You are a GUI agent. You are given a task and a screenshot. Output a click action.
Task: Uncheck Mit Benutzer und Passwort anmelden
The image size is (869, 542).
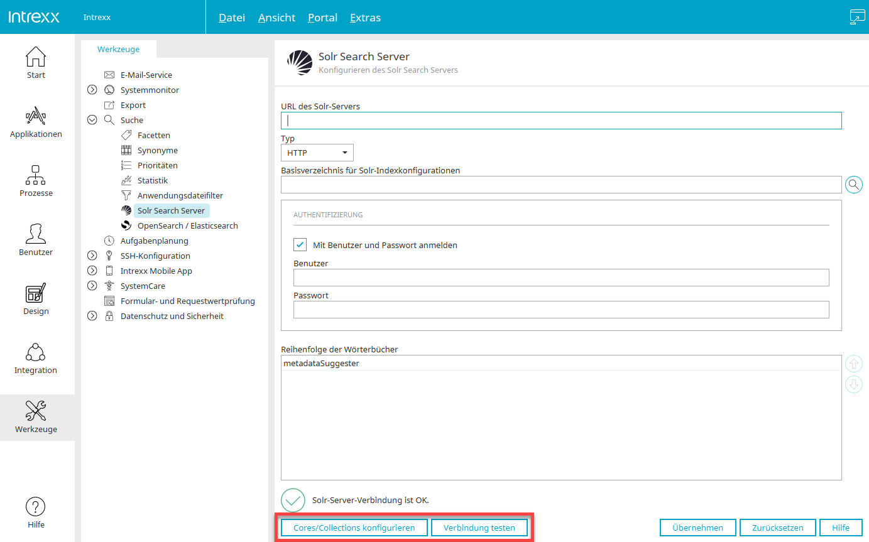point(300,245)
